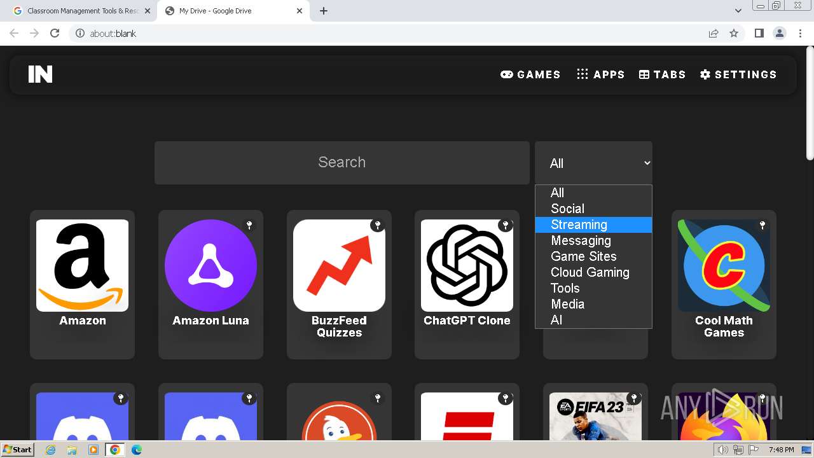Select Cloud Gaming in category list

(x=593, y=272)
